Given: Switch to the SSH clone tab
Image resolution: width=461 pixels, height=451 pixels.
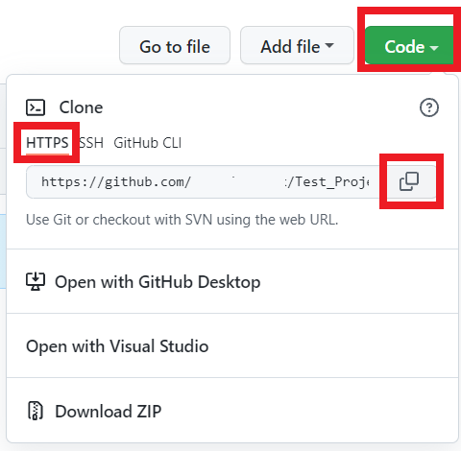Looking at the screenshot, I should (91, 143).
